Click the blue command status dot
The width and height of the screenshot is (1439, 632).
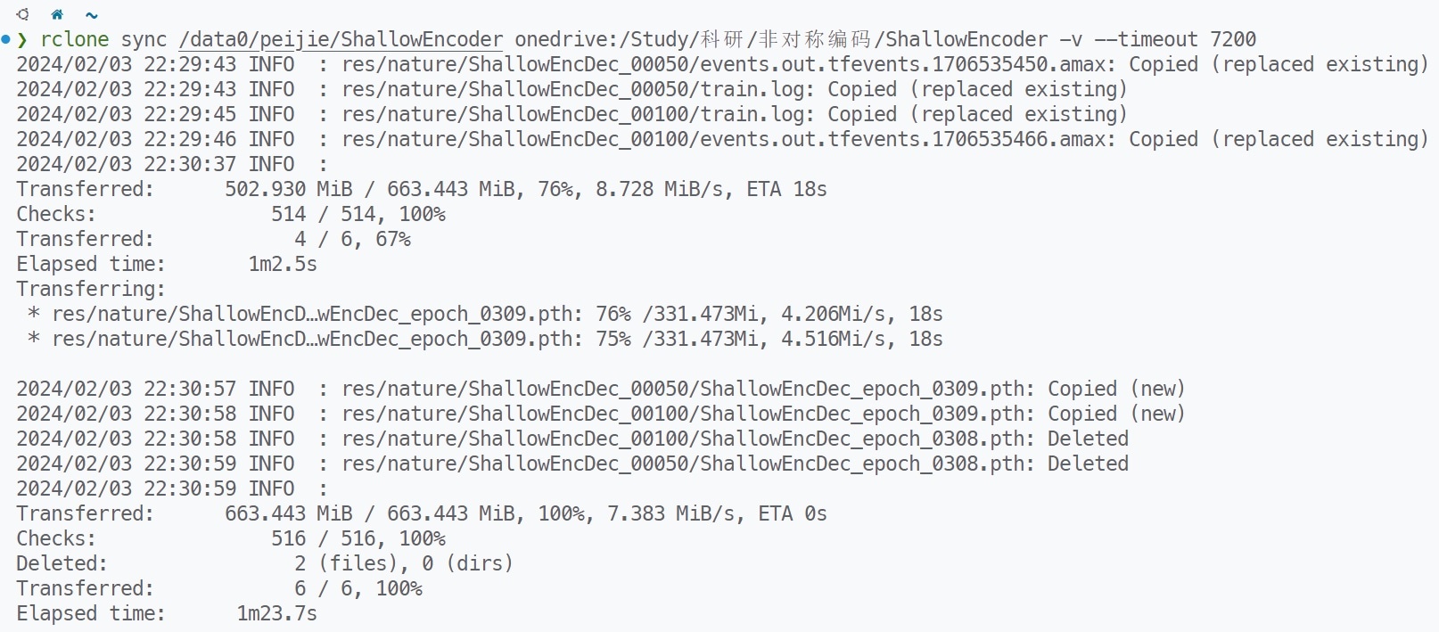pyautogui.click(x=6, y=39)
